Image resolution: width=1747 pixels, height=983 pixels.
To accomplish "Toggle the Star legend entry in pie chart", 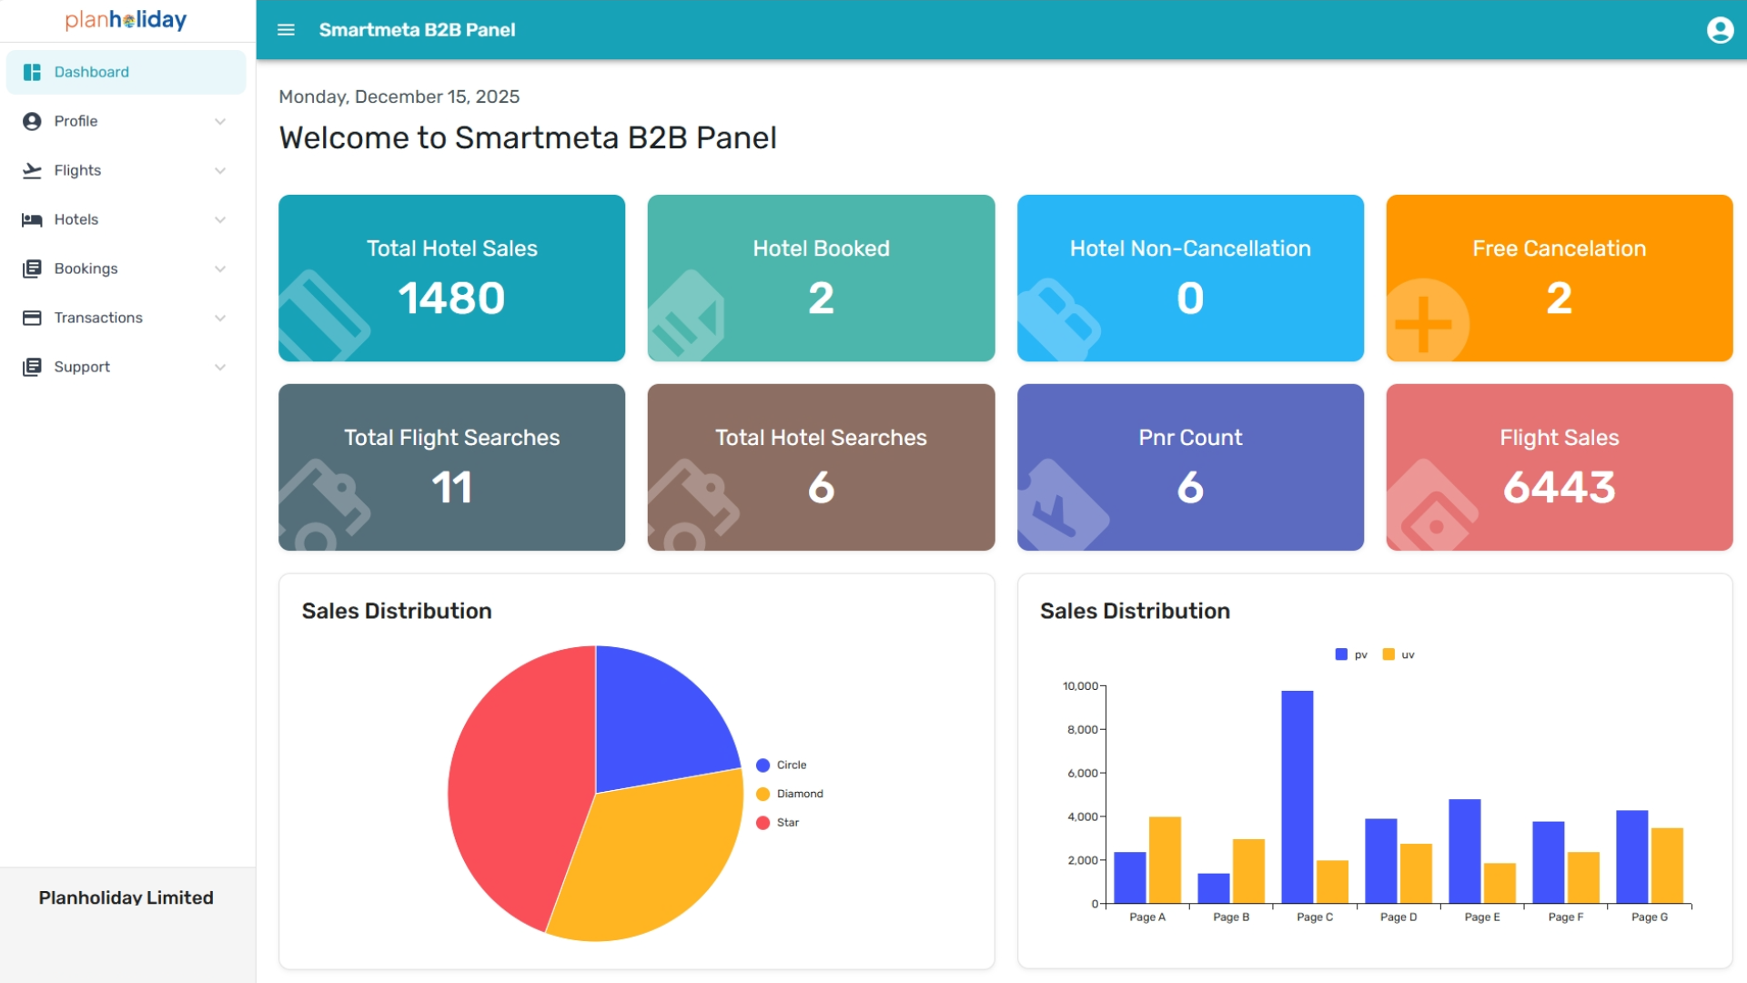I will [778, 823].
